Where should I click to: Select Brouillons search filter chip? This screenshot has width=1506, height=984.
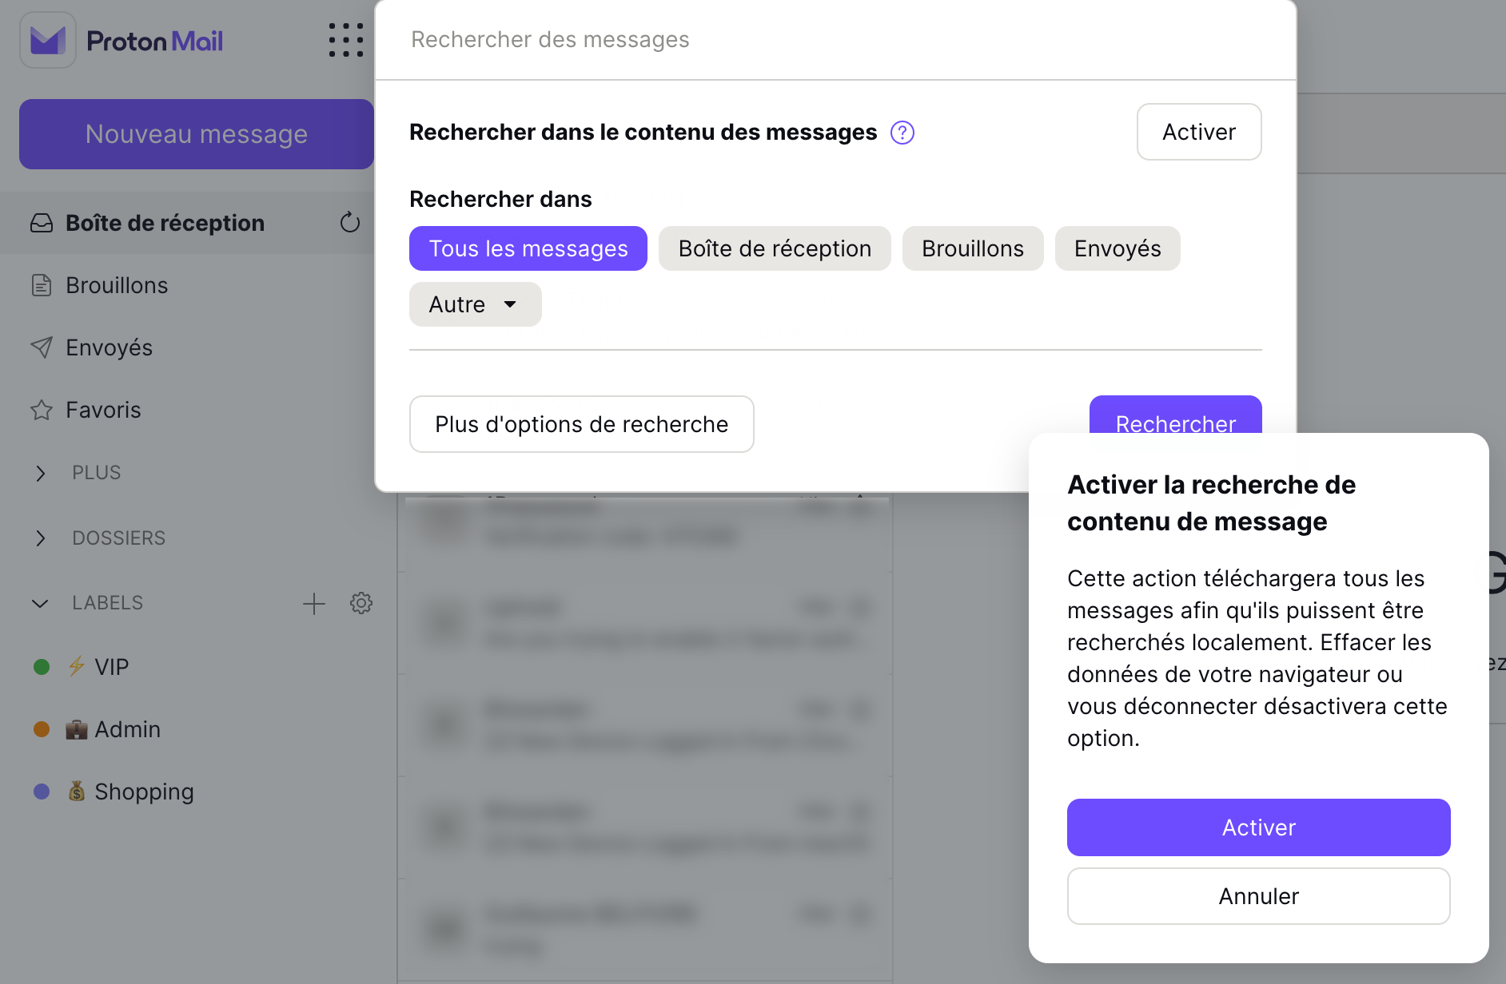click(x=973, y=248)
